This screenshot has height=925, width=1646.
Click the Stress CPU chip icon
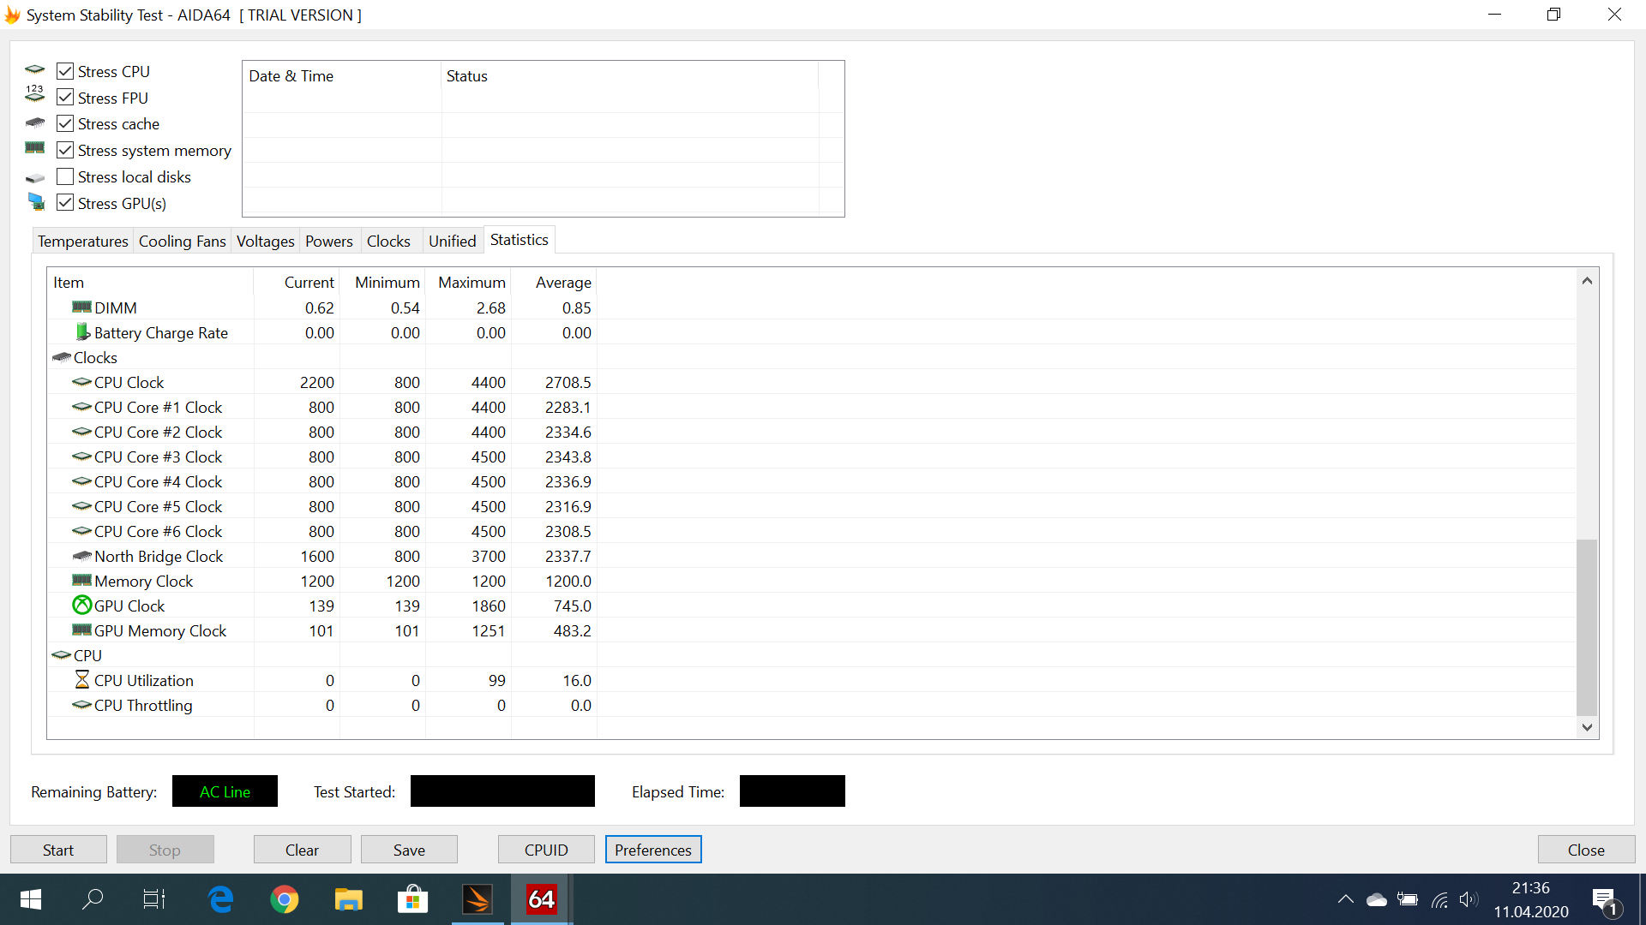point(35,70)
